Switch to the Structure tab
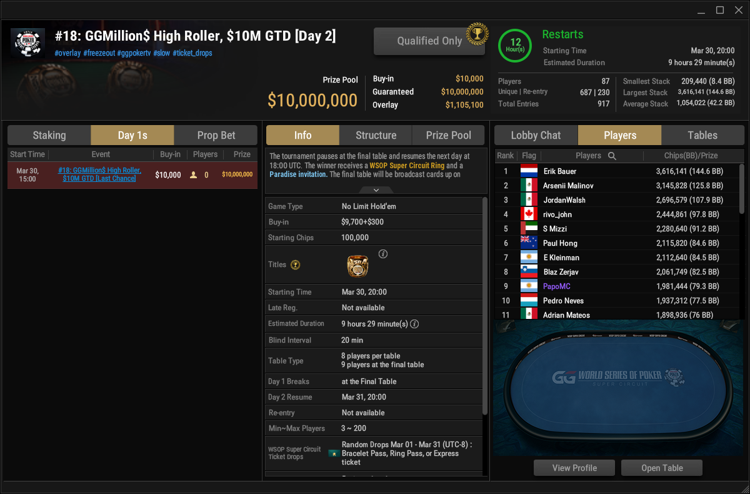Screen dimensions: 750x494 pos(376,135)
